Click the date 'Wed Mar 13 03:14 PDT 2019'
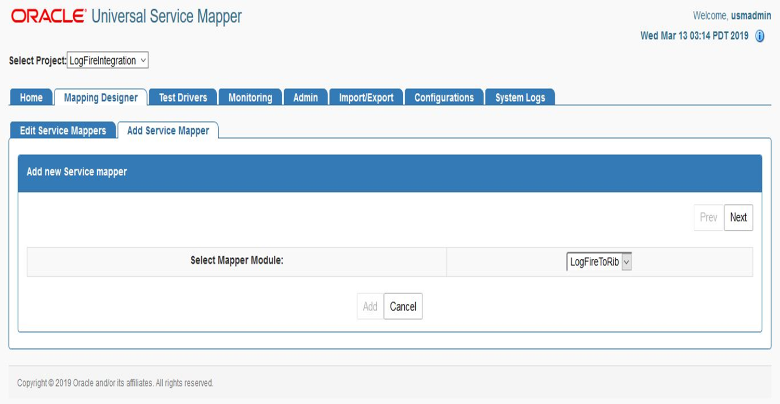Screen dimensions: 780x404 tap(694, 36)
